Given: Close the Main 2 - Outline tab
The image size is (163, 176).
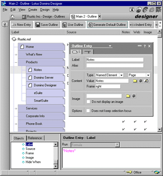Looking at the screenshot, I should pyautogui.click(x=100, y=16).
